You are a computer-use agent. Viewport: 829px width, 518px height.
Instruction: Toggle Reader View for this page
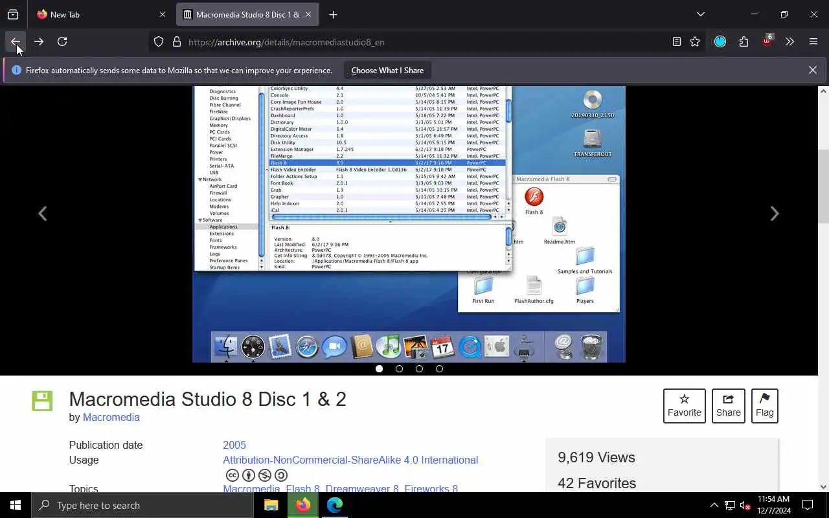[676, 42]
